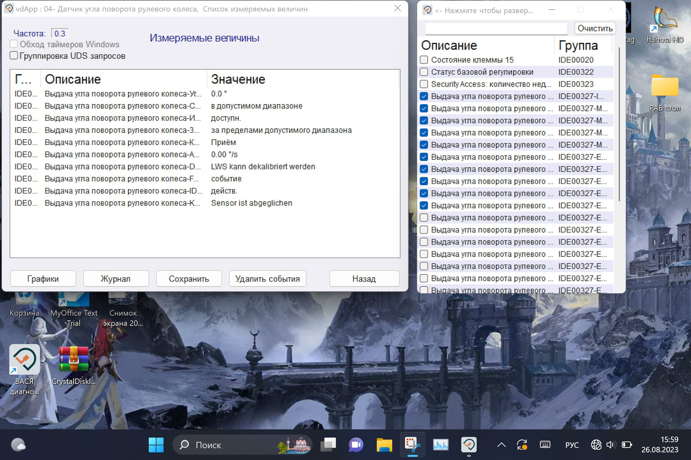Open the Корзина desktop icon
The width and height of the screenshot is (691, 460).
click(24, 305)
